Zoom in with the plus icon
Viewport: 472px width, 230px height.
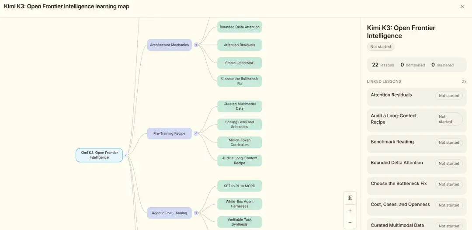pyautogui.click(x=350, y=211)
